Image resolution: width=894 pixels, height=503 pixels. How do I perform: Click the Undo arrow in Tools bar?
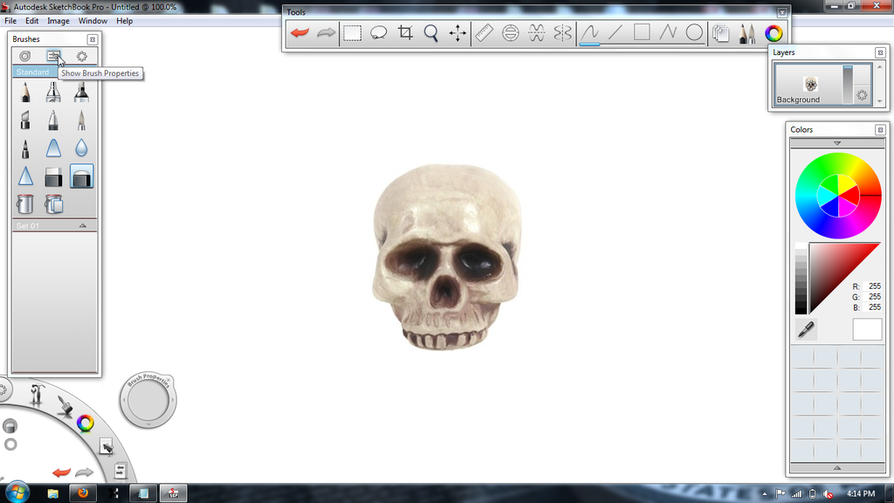(299, 33)
